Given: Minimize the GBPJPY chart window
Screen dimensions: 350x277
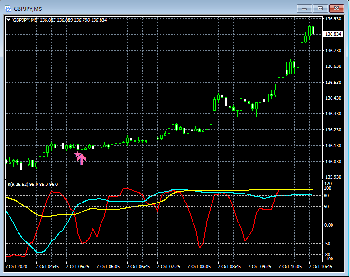Looking at the screenshot, I should point(304,9).
